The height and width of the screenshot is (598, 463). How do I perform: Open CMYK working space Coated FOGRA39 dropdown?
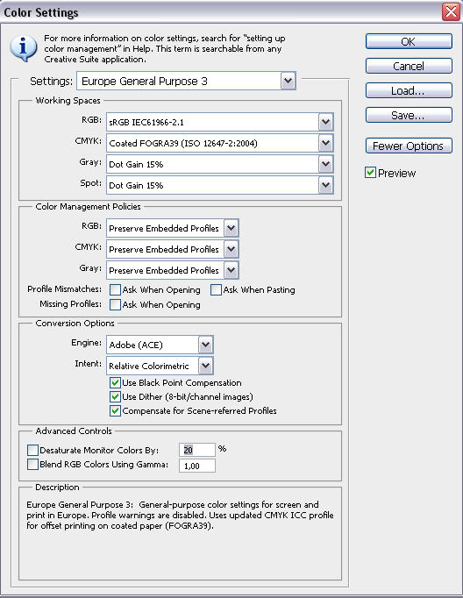(x=220, y=143)
